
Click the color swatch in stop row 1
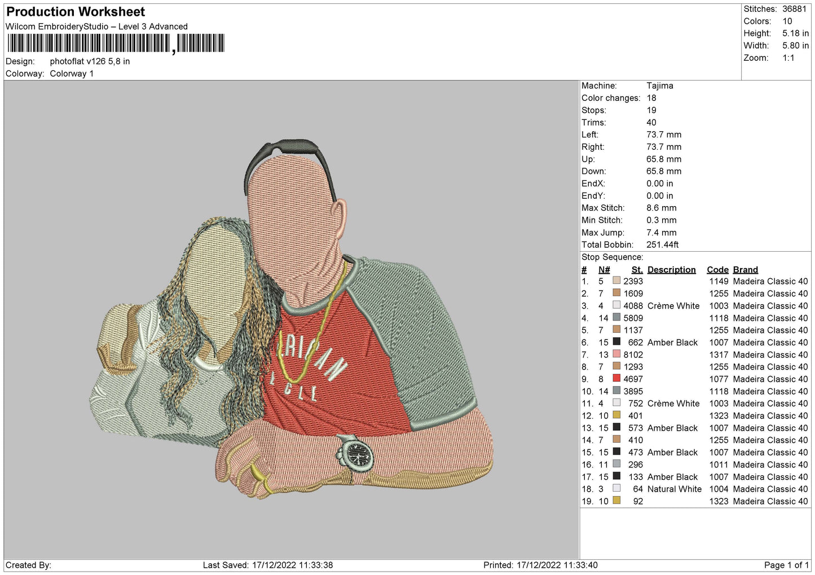(616, 281)
